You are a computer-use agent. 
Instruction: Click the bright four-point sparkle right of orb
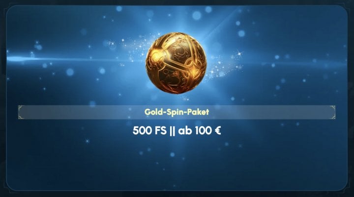239,54
